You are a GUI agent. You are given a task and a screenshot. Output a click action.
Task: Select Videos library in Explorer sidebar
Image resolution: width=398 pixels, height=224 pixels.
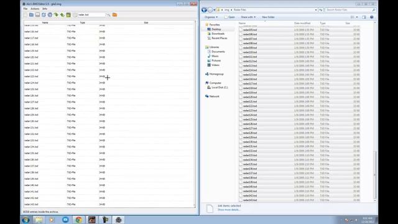215,65
